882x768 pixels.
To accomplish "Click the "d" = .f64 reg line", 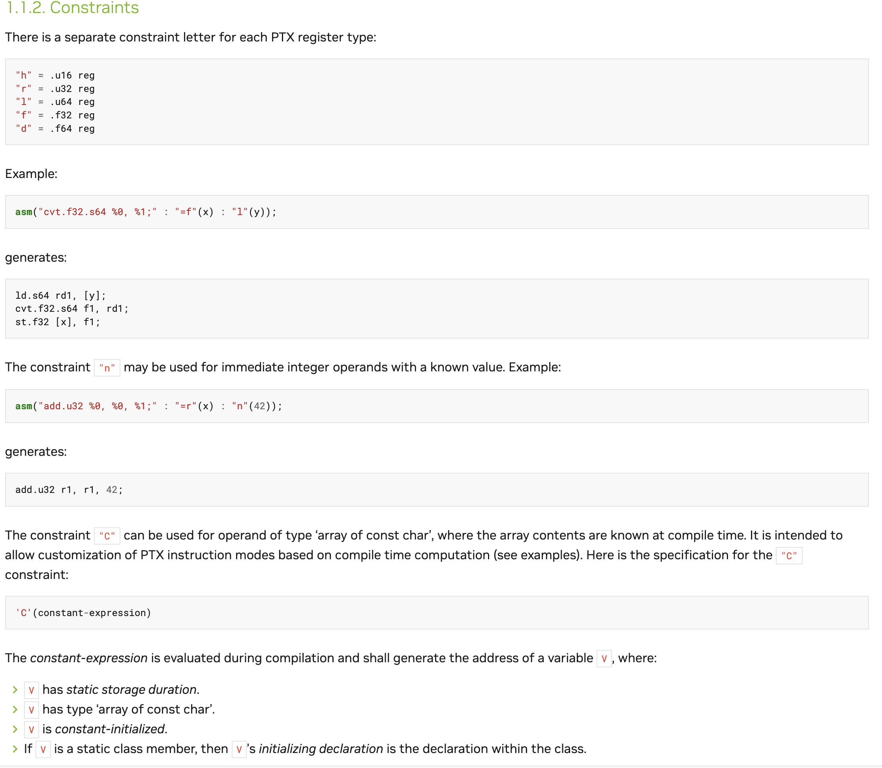I will (55, 129).
